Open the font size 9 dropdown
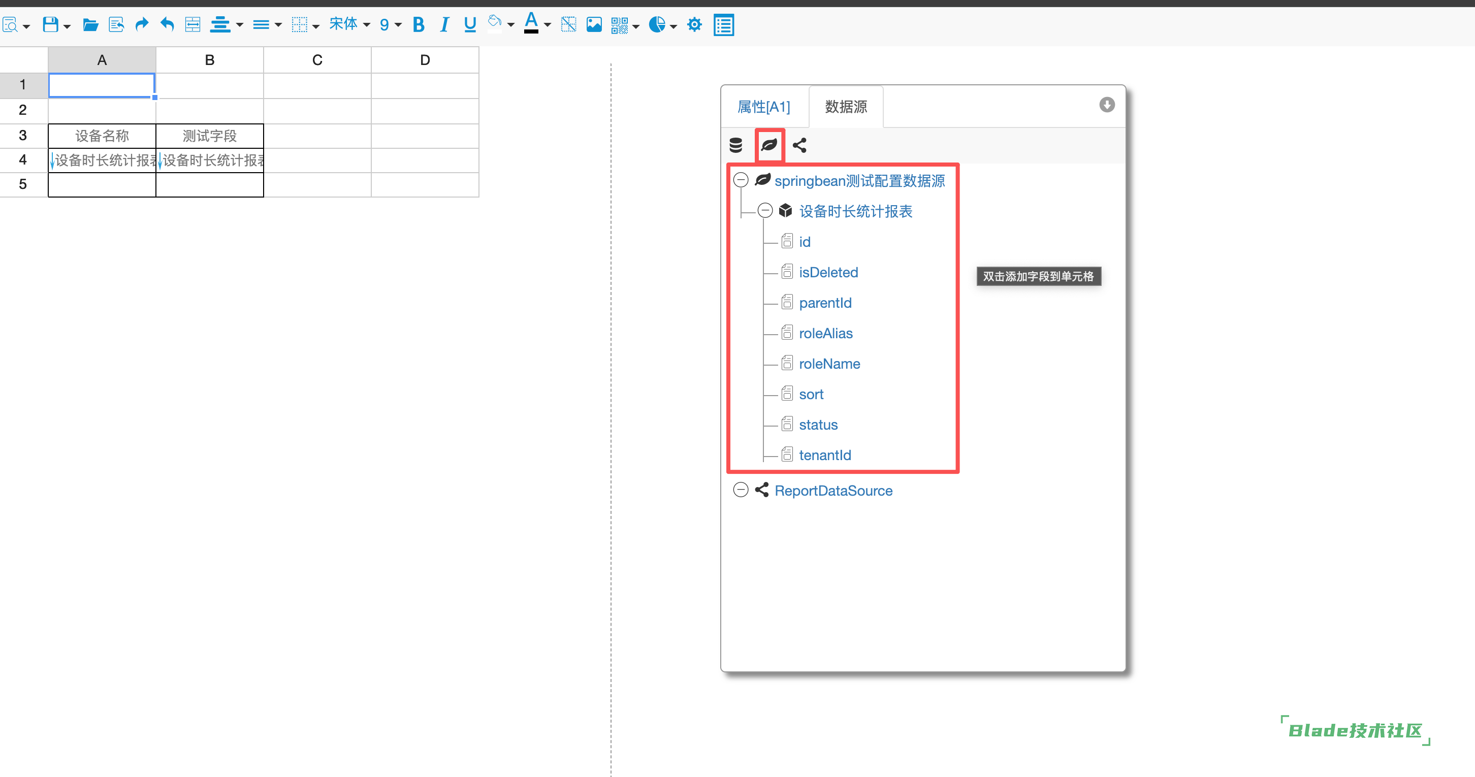This screenshot has width=1475, height=777. 391,24
